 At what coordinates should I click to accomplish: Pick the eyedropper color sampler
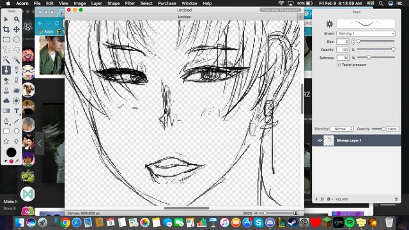click(17, 161)
